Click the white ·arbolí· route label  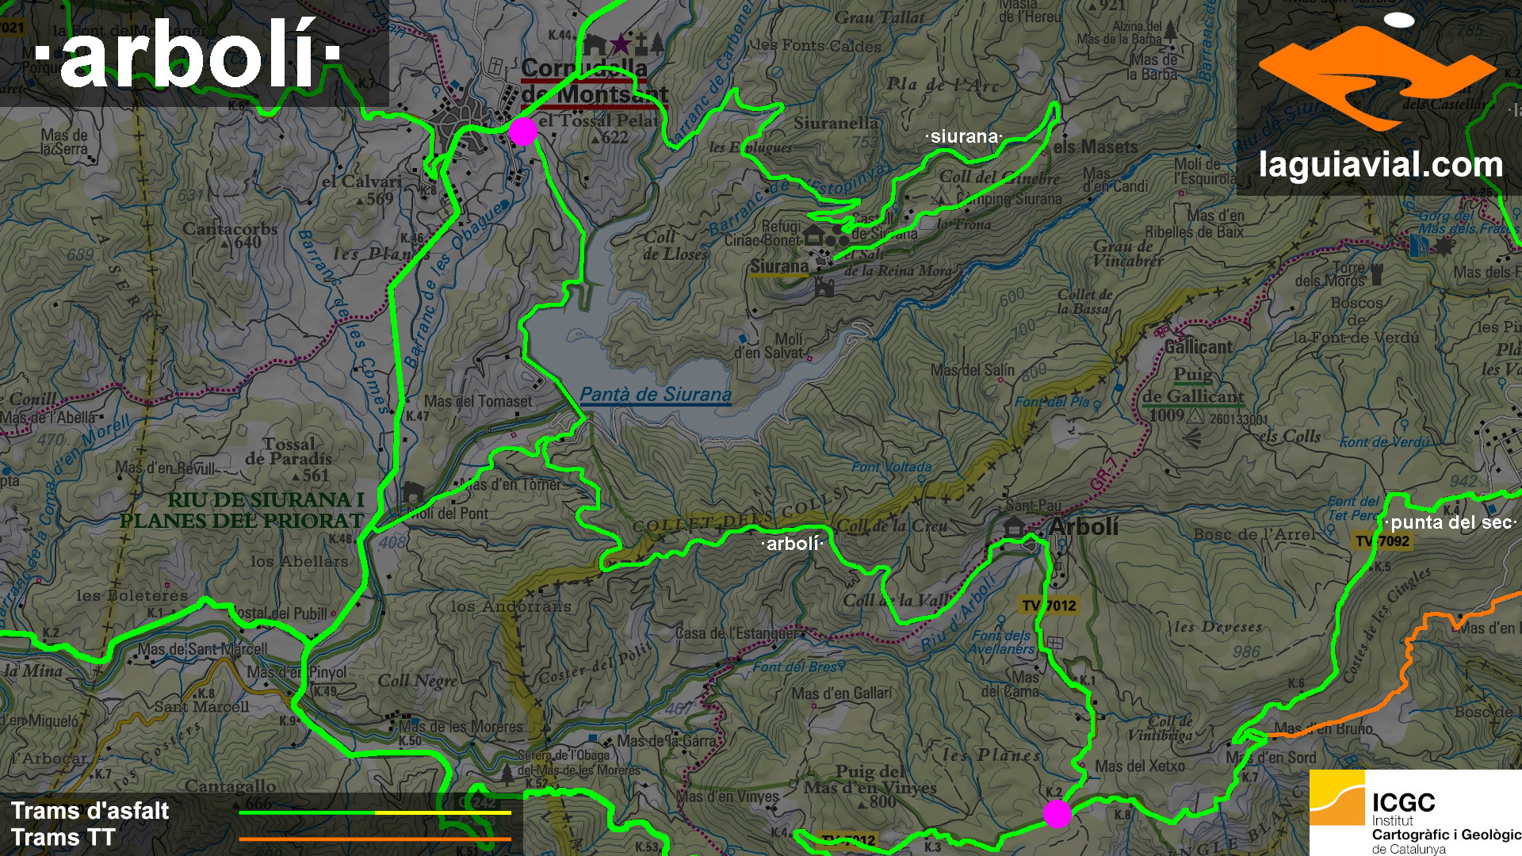click(x=792, y=544)
